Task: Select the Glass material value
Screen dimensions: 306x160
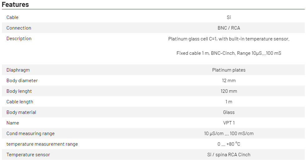Action: [229, 112]
